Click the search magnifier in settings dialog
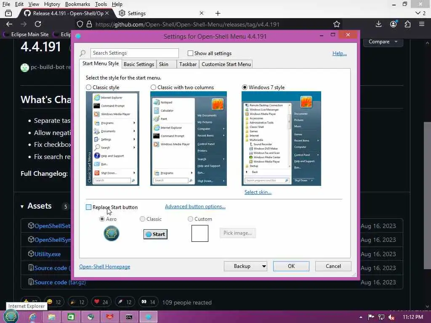The width and height of the screenshot is (431, 323). click(x=82, y=53)
